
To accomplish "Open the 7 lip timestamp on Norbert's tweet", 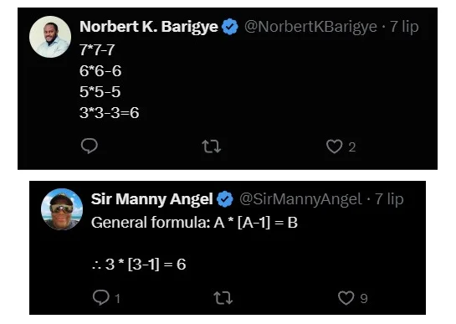I will 404,27.
